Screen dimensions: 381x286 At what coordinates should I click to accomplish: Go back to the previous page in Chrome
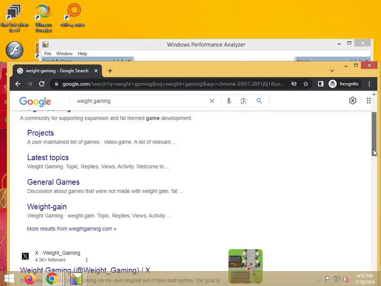click(18, 84)
